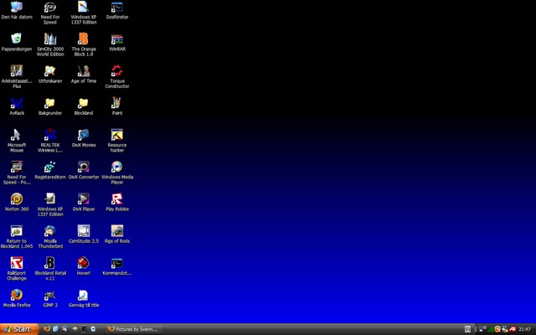
Task: Select Blockland Retail v.11 shortcut
Action: pos(50,269)
